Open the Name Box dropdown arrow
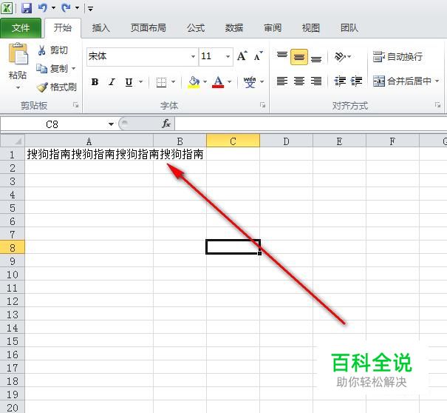 pos(111,124)
